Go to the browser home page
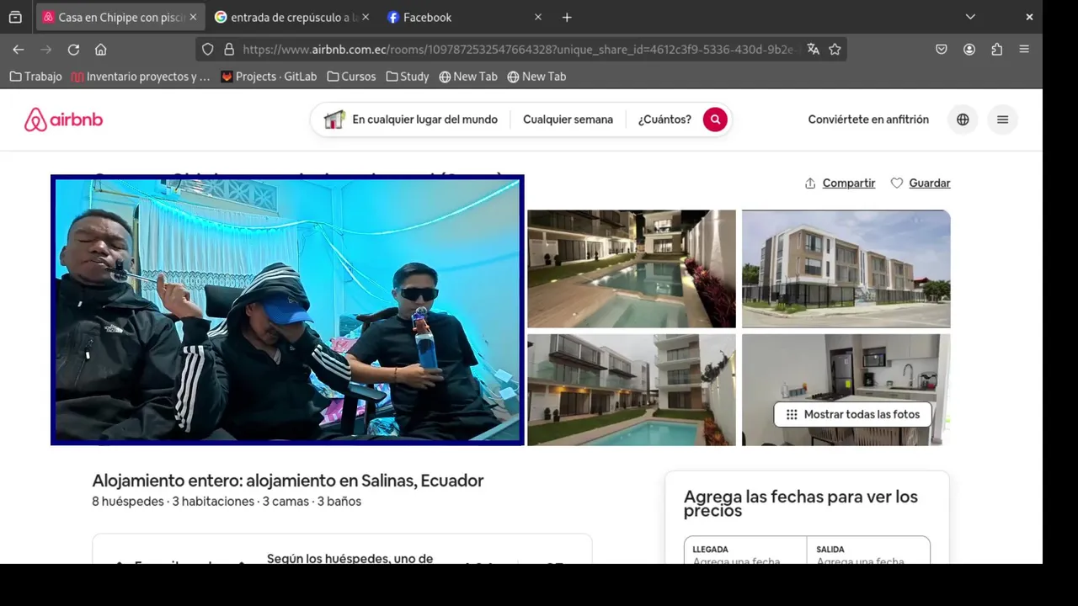The image size is (1078, 606). pos(100,50)
